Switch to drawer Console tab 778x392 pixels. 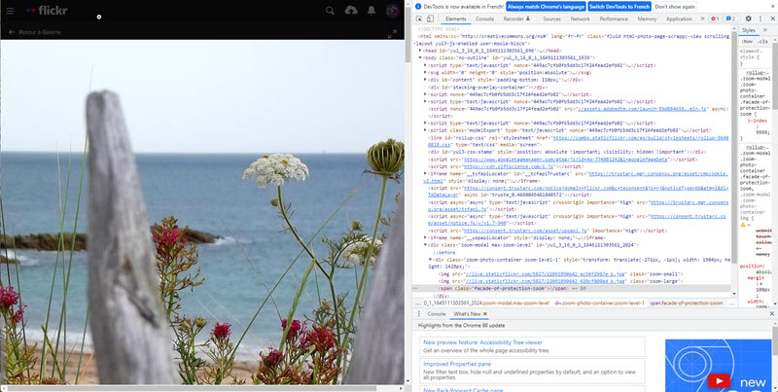pyautogui.click(x=437, y=314)
